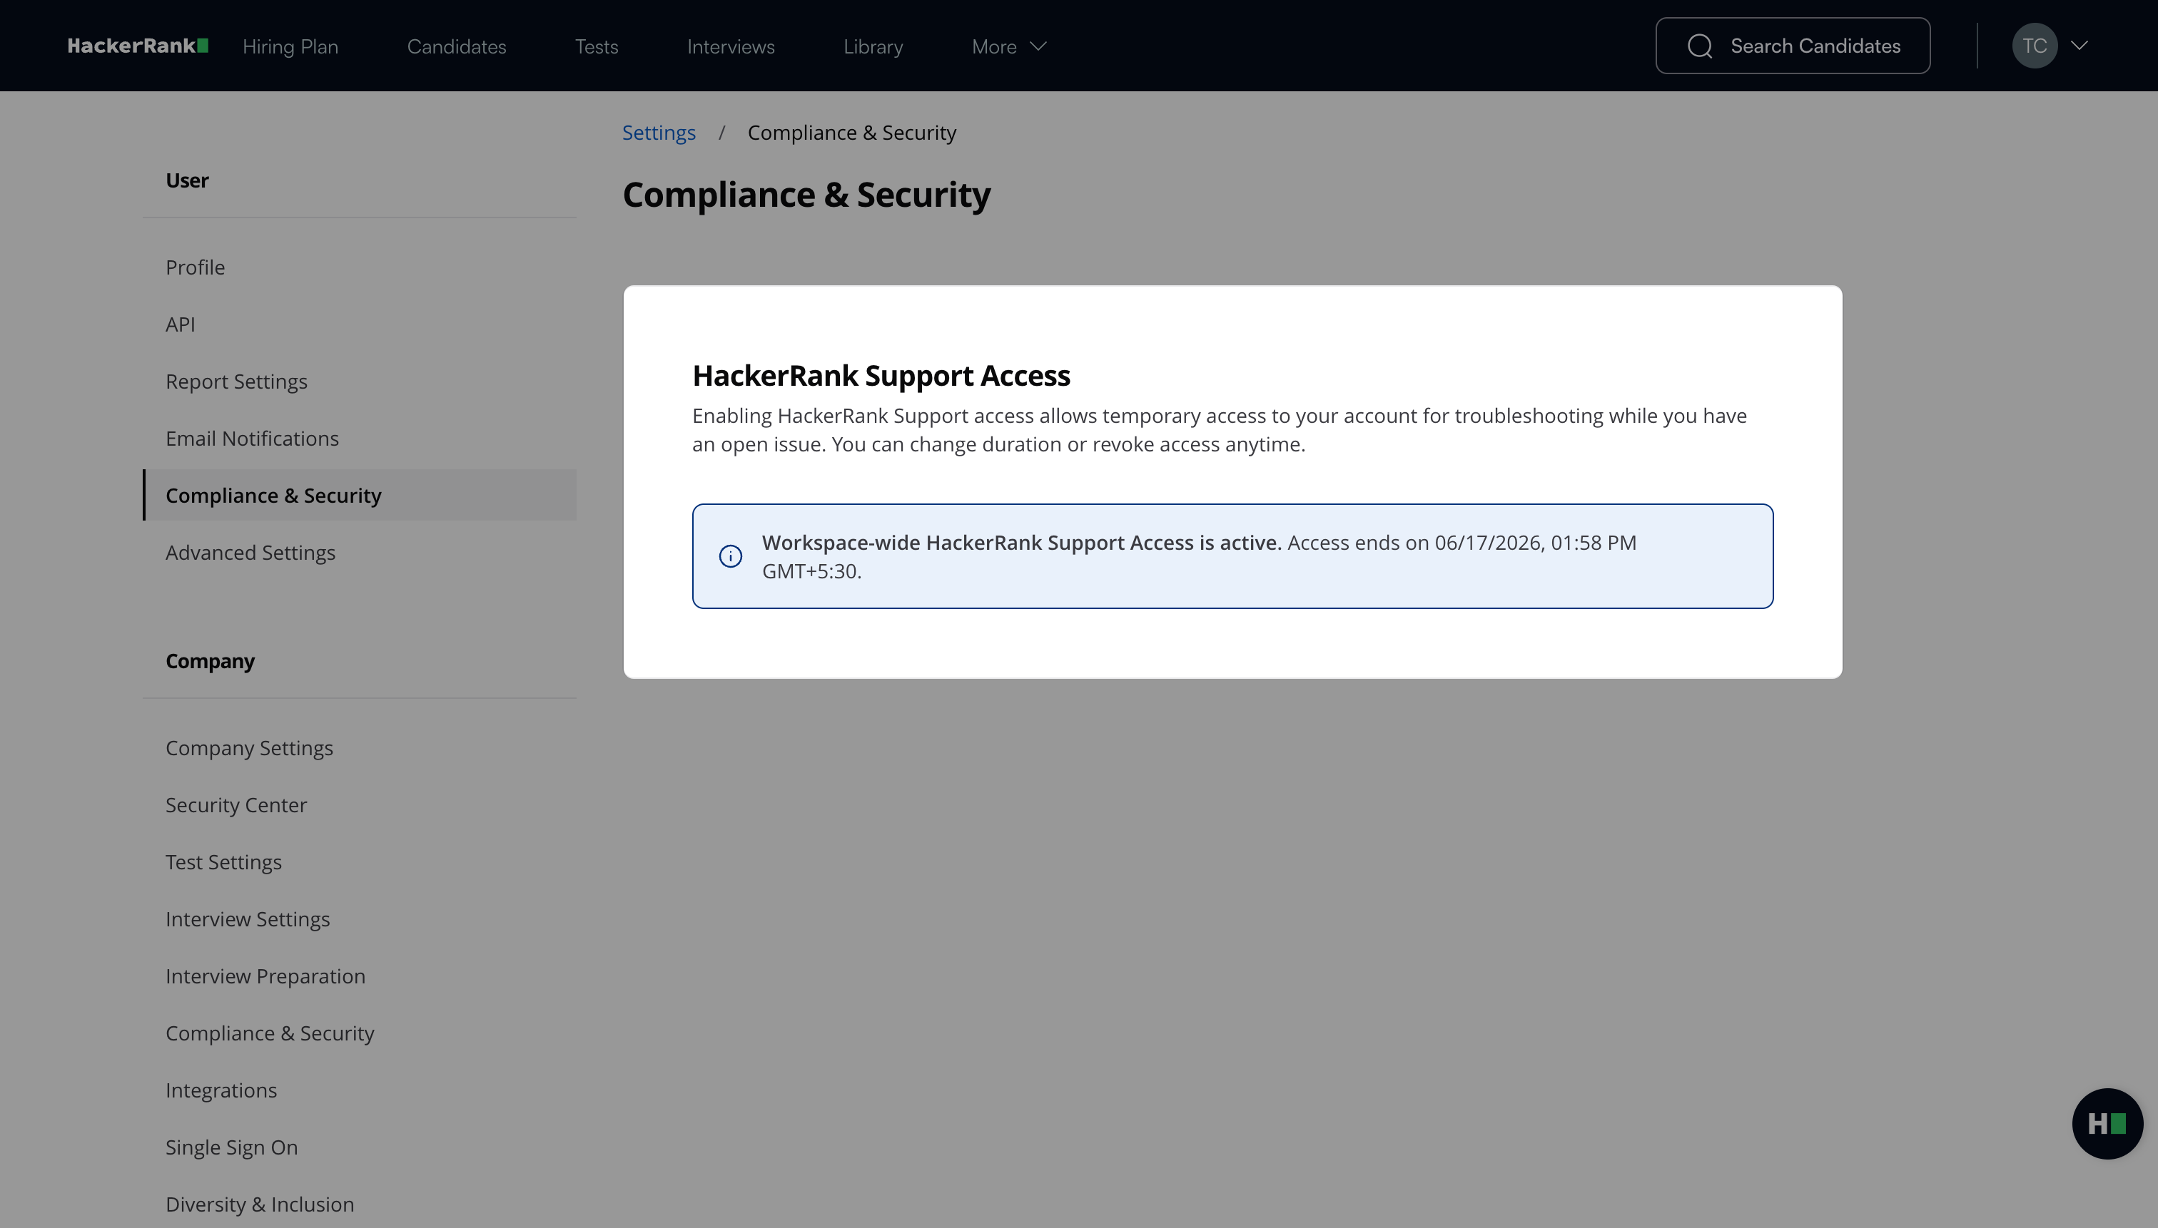Go to Email Notifications
The image size is (2158, 1228).
[253, 439]
